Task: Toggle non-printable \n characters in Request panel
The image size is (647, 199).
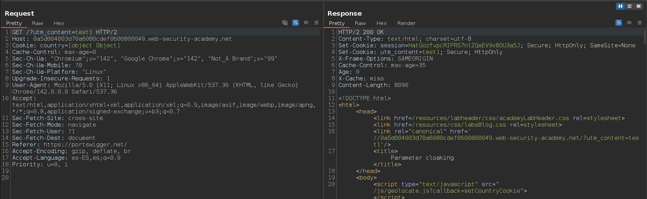Action: pyautogui.click(x=306, y=23)
